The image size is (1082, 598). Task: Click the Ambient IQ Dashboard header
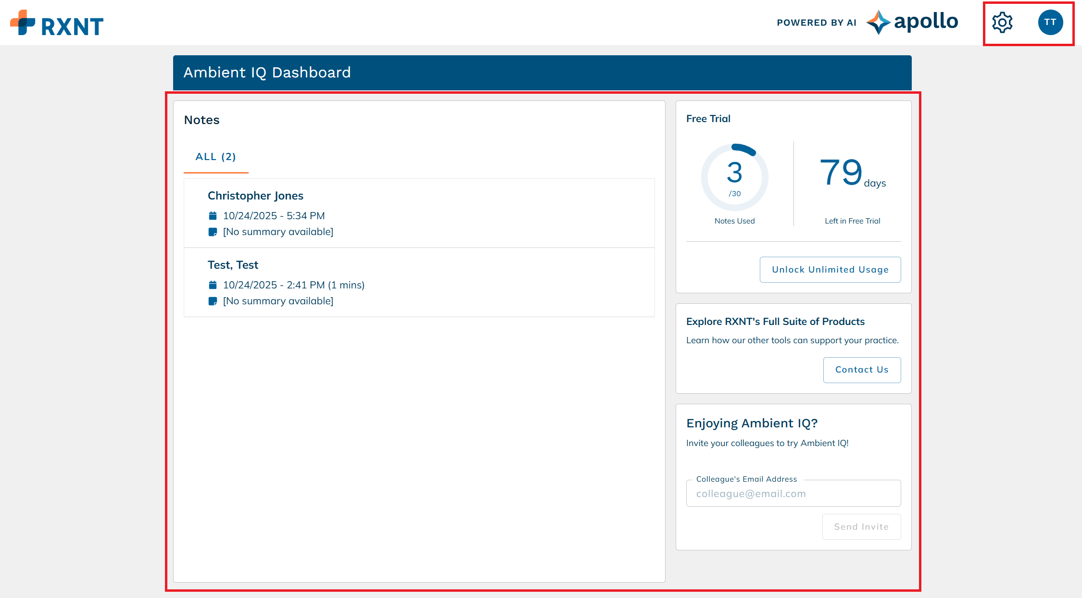[267, 73]
